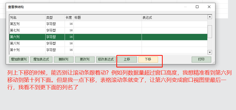The height and width of the screenshot is (110, 236).
Task: Click the empty 标题 cell of 第七列
Action: coord(108,30)
